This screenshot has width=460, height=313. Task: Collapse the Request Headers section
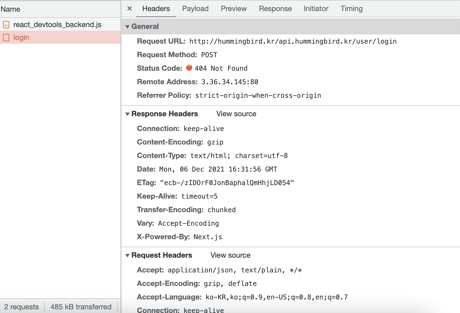[127, 256]
